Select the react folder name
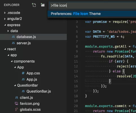This screenshot has width=136, height=113. (12, 49)
